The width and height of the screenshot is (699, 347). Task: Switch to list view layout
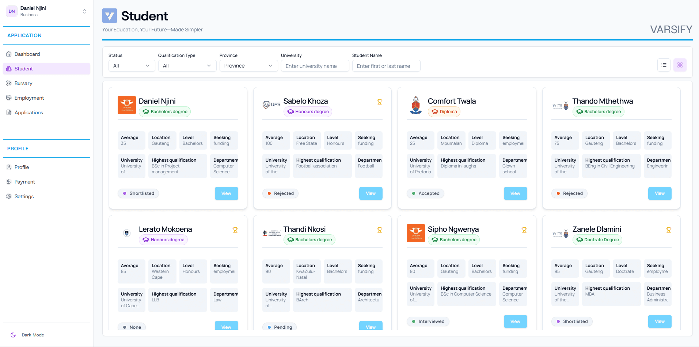point(664,65)
